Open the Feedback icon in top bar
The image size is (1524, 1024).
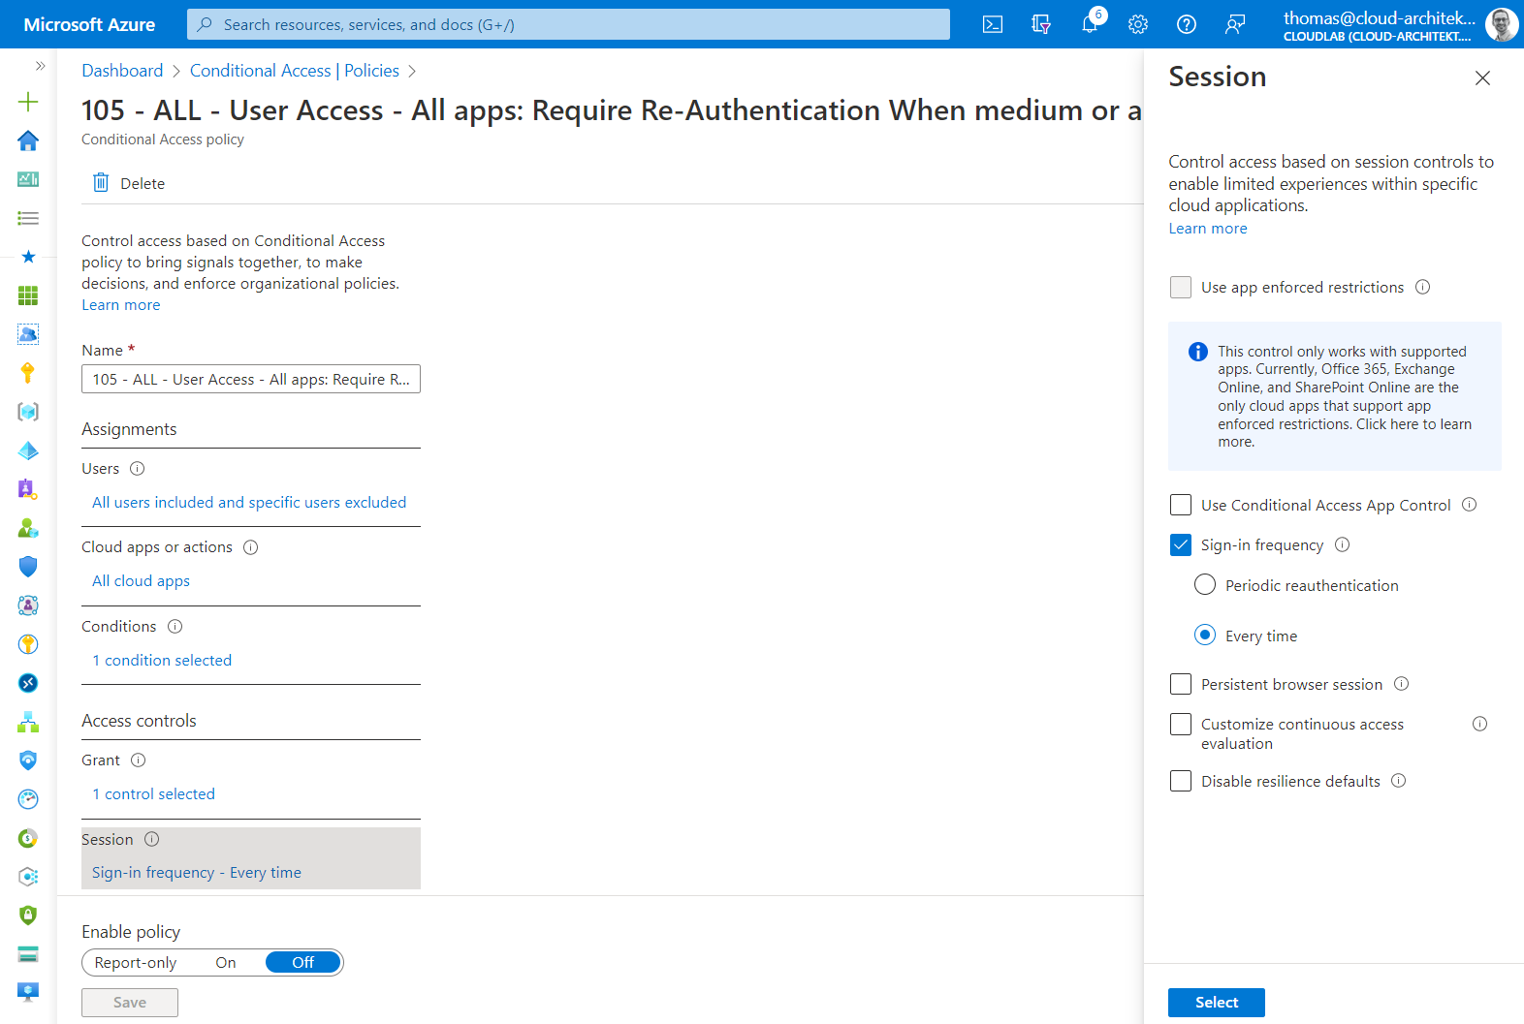tap(1235, 24)
